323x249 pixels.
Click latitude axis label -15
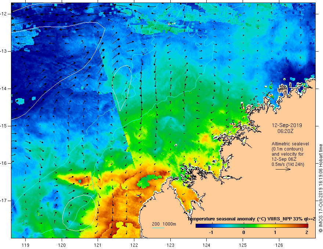[x=4, y=126]
